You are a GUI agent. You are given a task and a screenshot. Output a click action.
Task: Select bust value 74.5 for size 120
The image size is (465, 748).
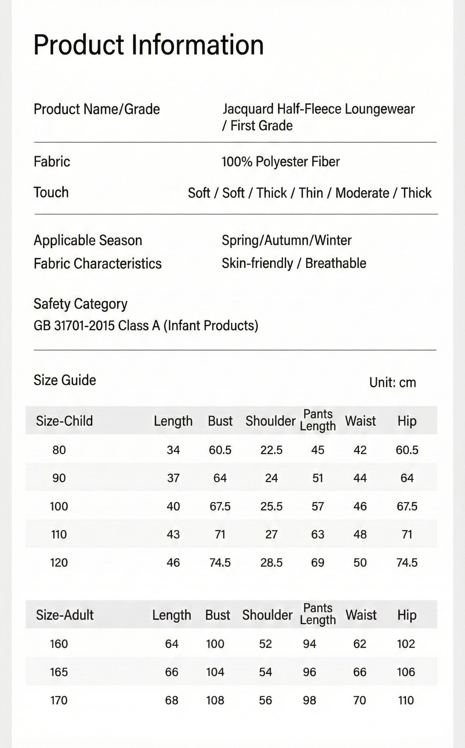(220, 563)
